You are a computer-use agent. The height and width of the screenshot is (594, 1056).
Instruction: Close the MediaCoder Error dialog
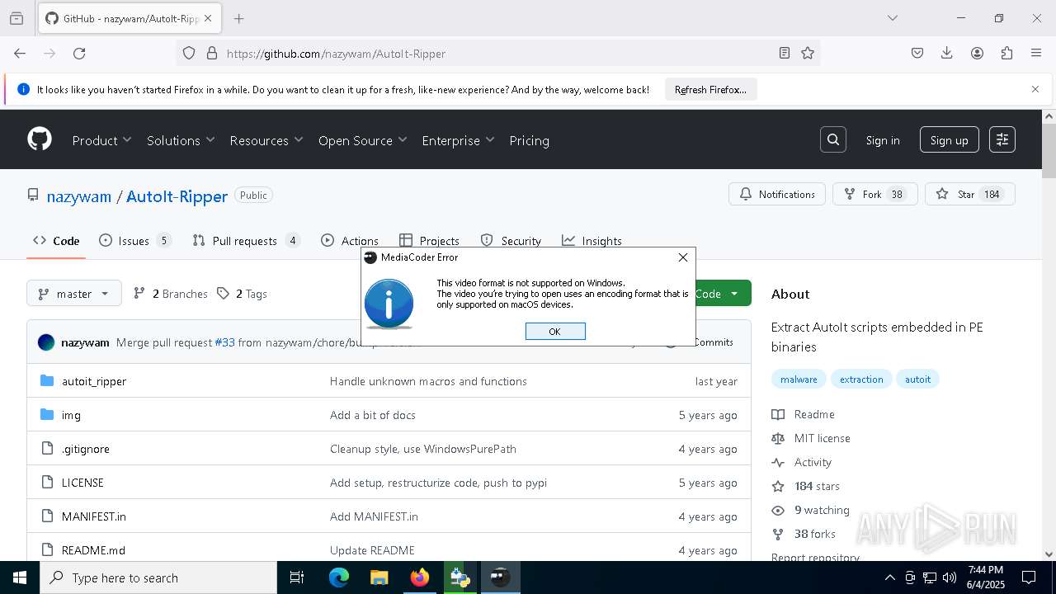coord(683,257)
